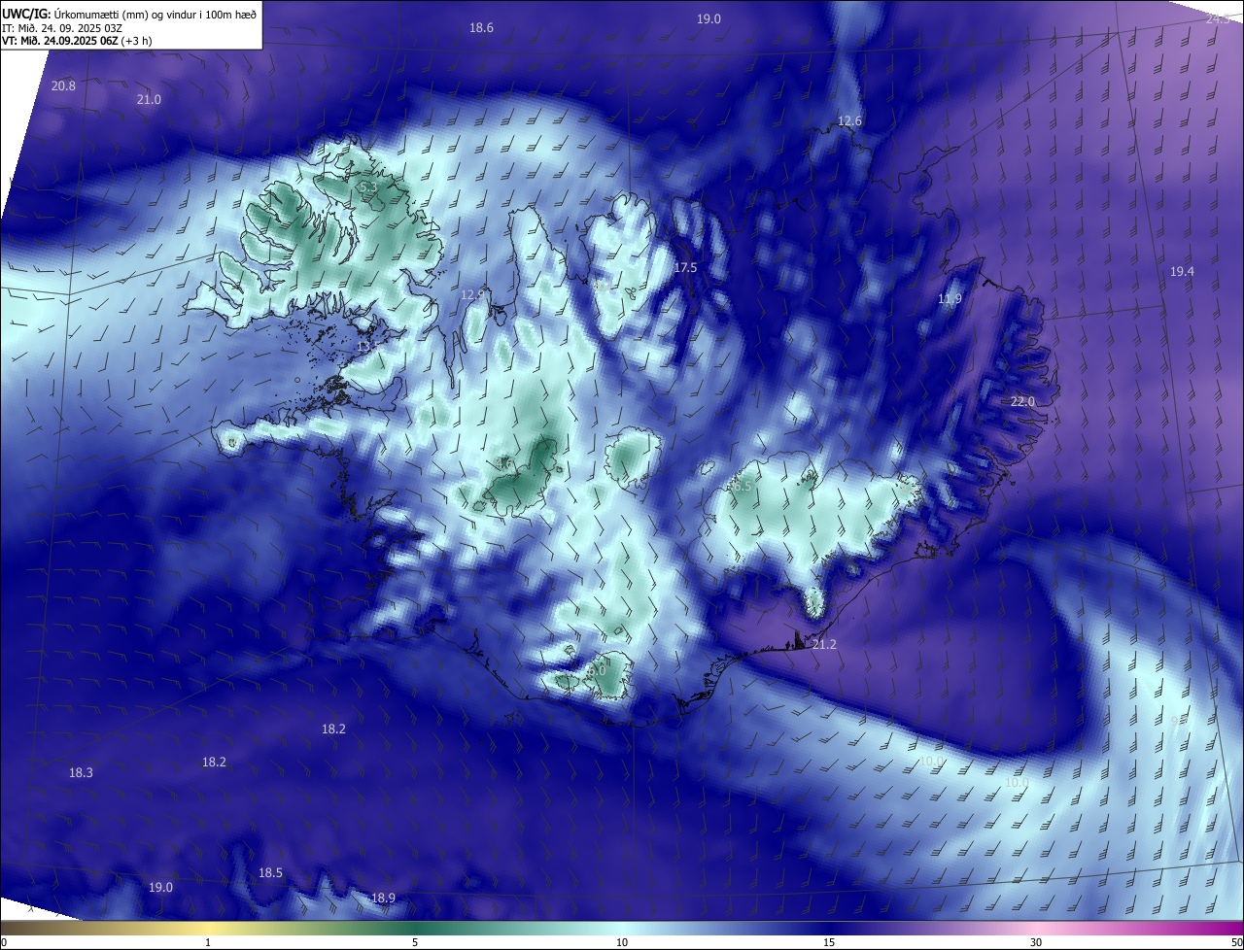Viewport: 1244px width, 950px height.
Task: Click the color scale tick labeled 30
Action: pos(1036,942)
